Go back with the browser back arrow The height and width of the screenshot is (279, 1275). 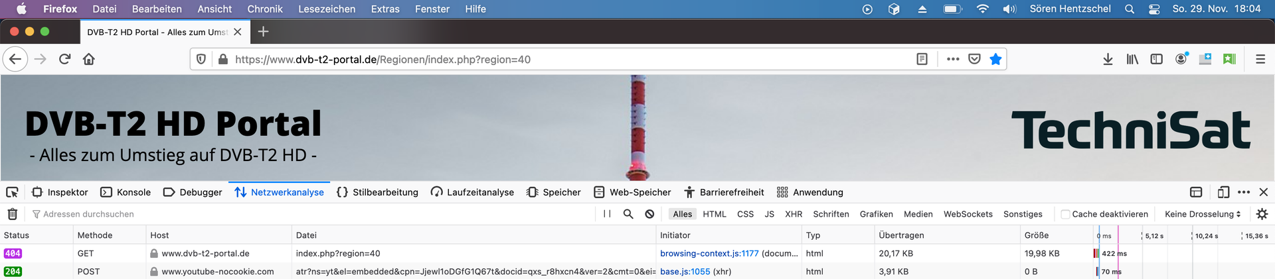pyautogui.click(x=15, y=59)
